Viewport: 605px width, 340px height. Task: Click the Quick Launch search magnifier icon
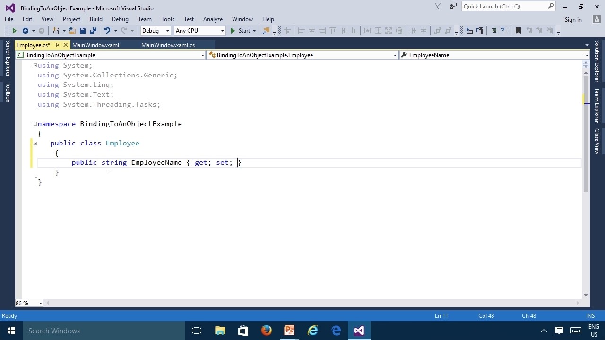551,6
